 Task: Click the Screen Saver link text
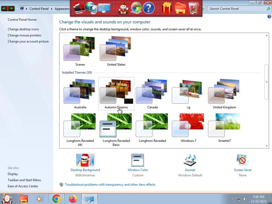pyautogui.click(x=243, y=170)
